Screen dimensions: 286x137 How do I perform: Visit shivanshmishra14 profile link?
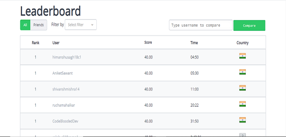click(x=66, y=89)
